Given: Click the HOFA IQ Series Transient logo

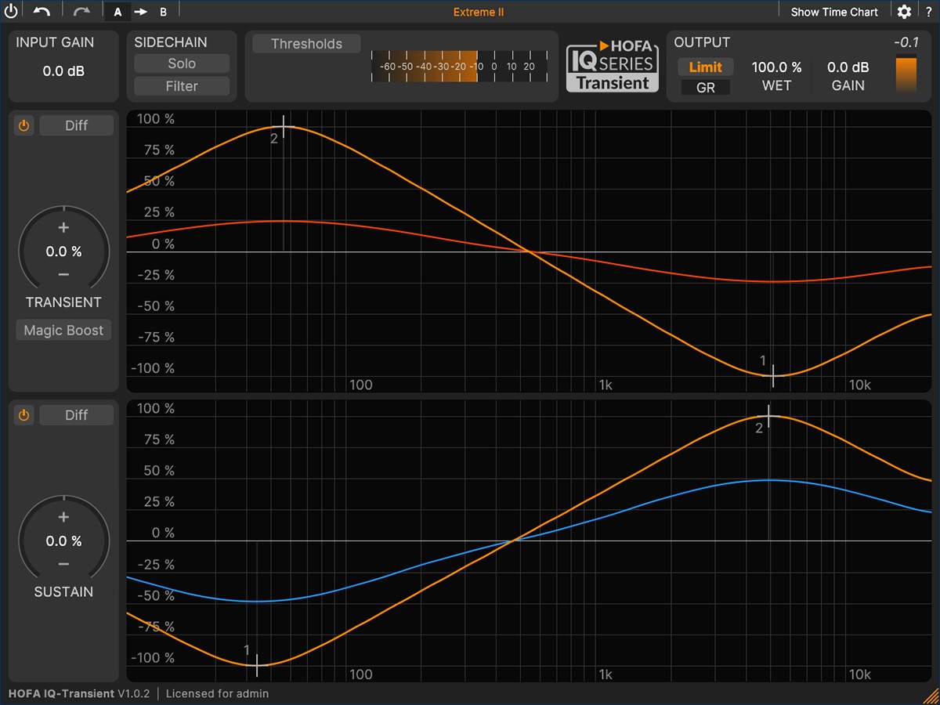Looking at the screenshot, I should pyautogui.click(x=613, y=67).
